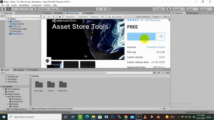Add asset to favorites with heart icon

[x=161, y=36]
